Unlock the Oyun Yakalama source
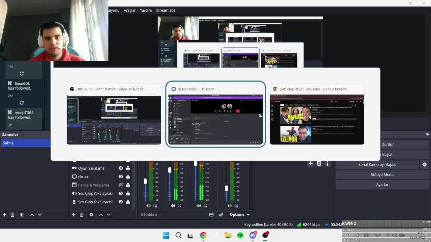 coord(128,168)
